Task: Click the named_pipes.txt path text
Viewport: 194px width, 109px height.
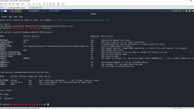Action: pos(56,46)
